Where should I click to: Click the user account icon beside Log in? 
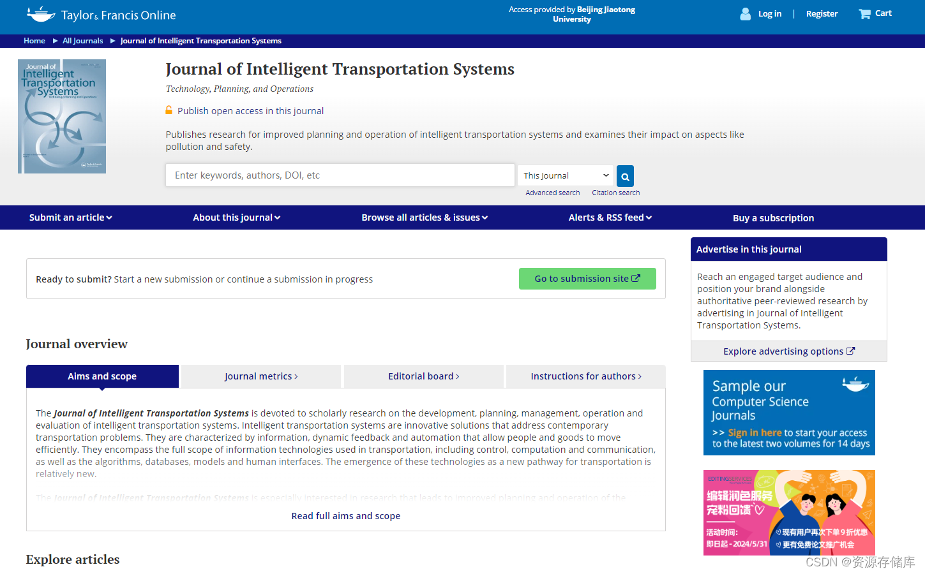coord(745,13)
